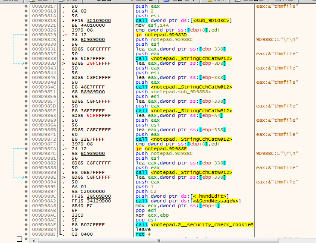This screenshot has height=243, width=316.
Task: Toggle breakpoint dot at address 009D98A2
Action: click(26, 201)
